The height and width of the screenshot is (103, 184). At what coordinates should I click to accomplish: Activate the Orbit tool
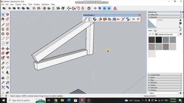(3, 78)
